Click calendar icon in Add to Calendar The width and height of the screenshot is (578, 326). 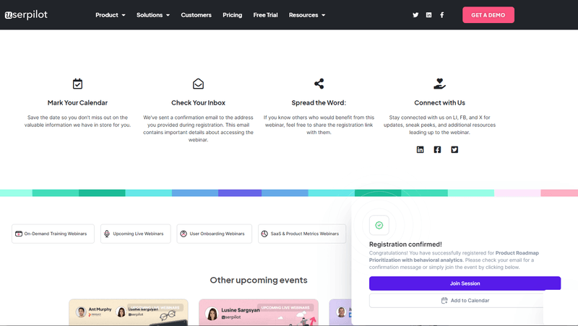pyautogui.click(x=444, y=301)
